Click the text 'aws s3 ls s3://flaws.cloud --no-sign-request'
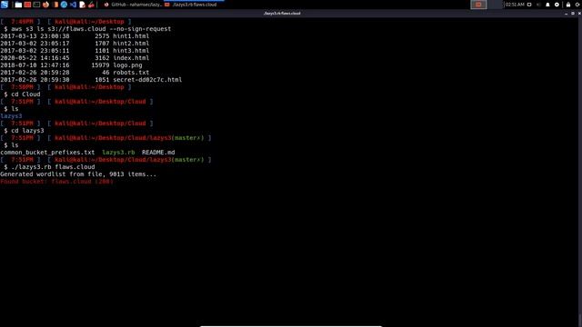Viewport: 582px width, 327px height. pos(91,29)
